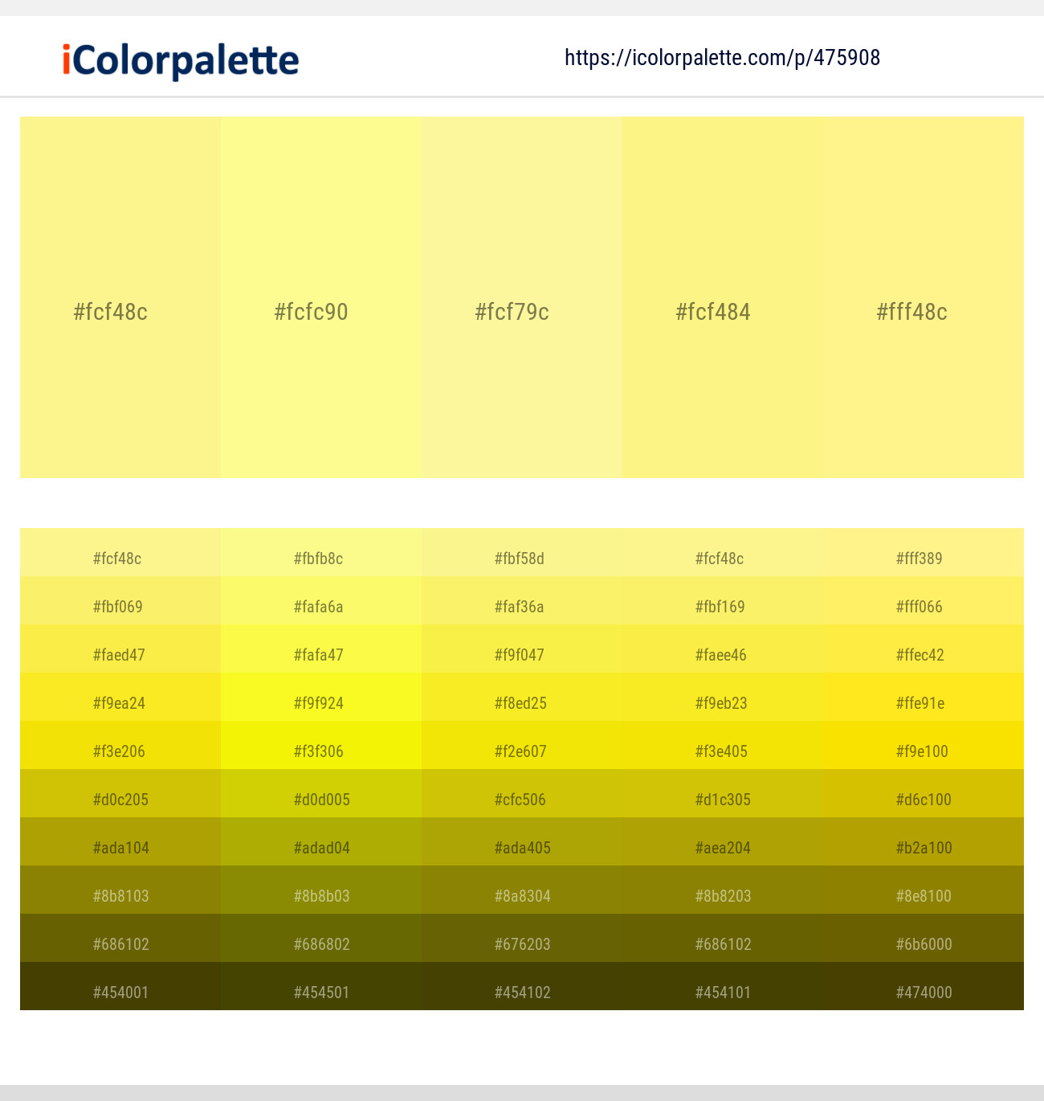
Task: Click the #686102 shade swatch
Action: pos(120,943)
